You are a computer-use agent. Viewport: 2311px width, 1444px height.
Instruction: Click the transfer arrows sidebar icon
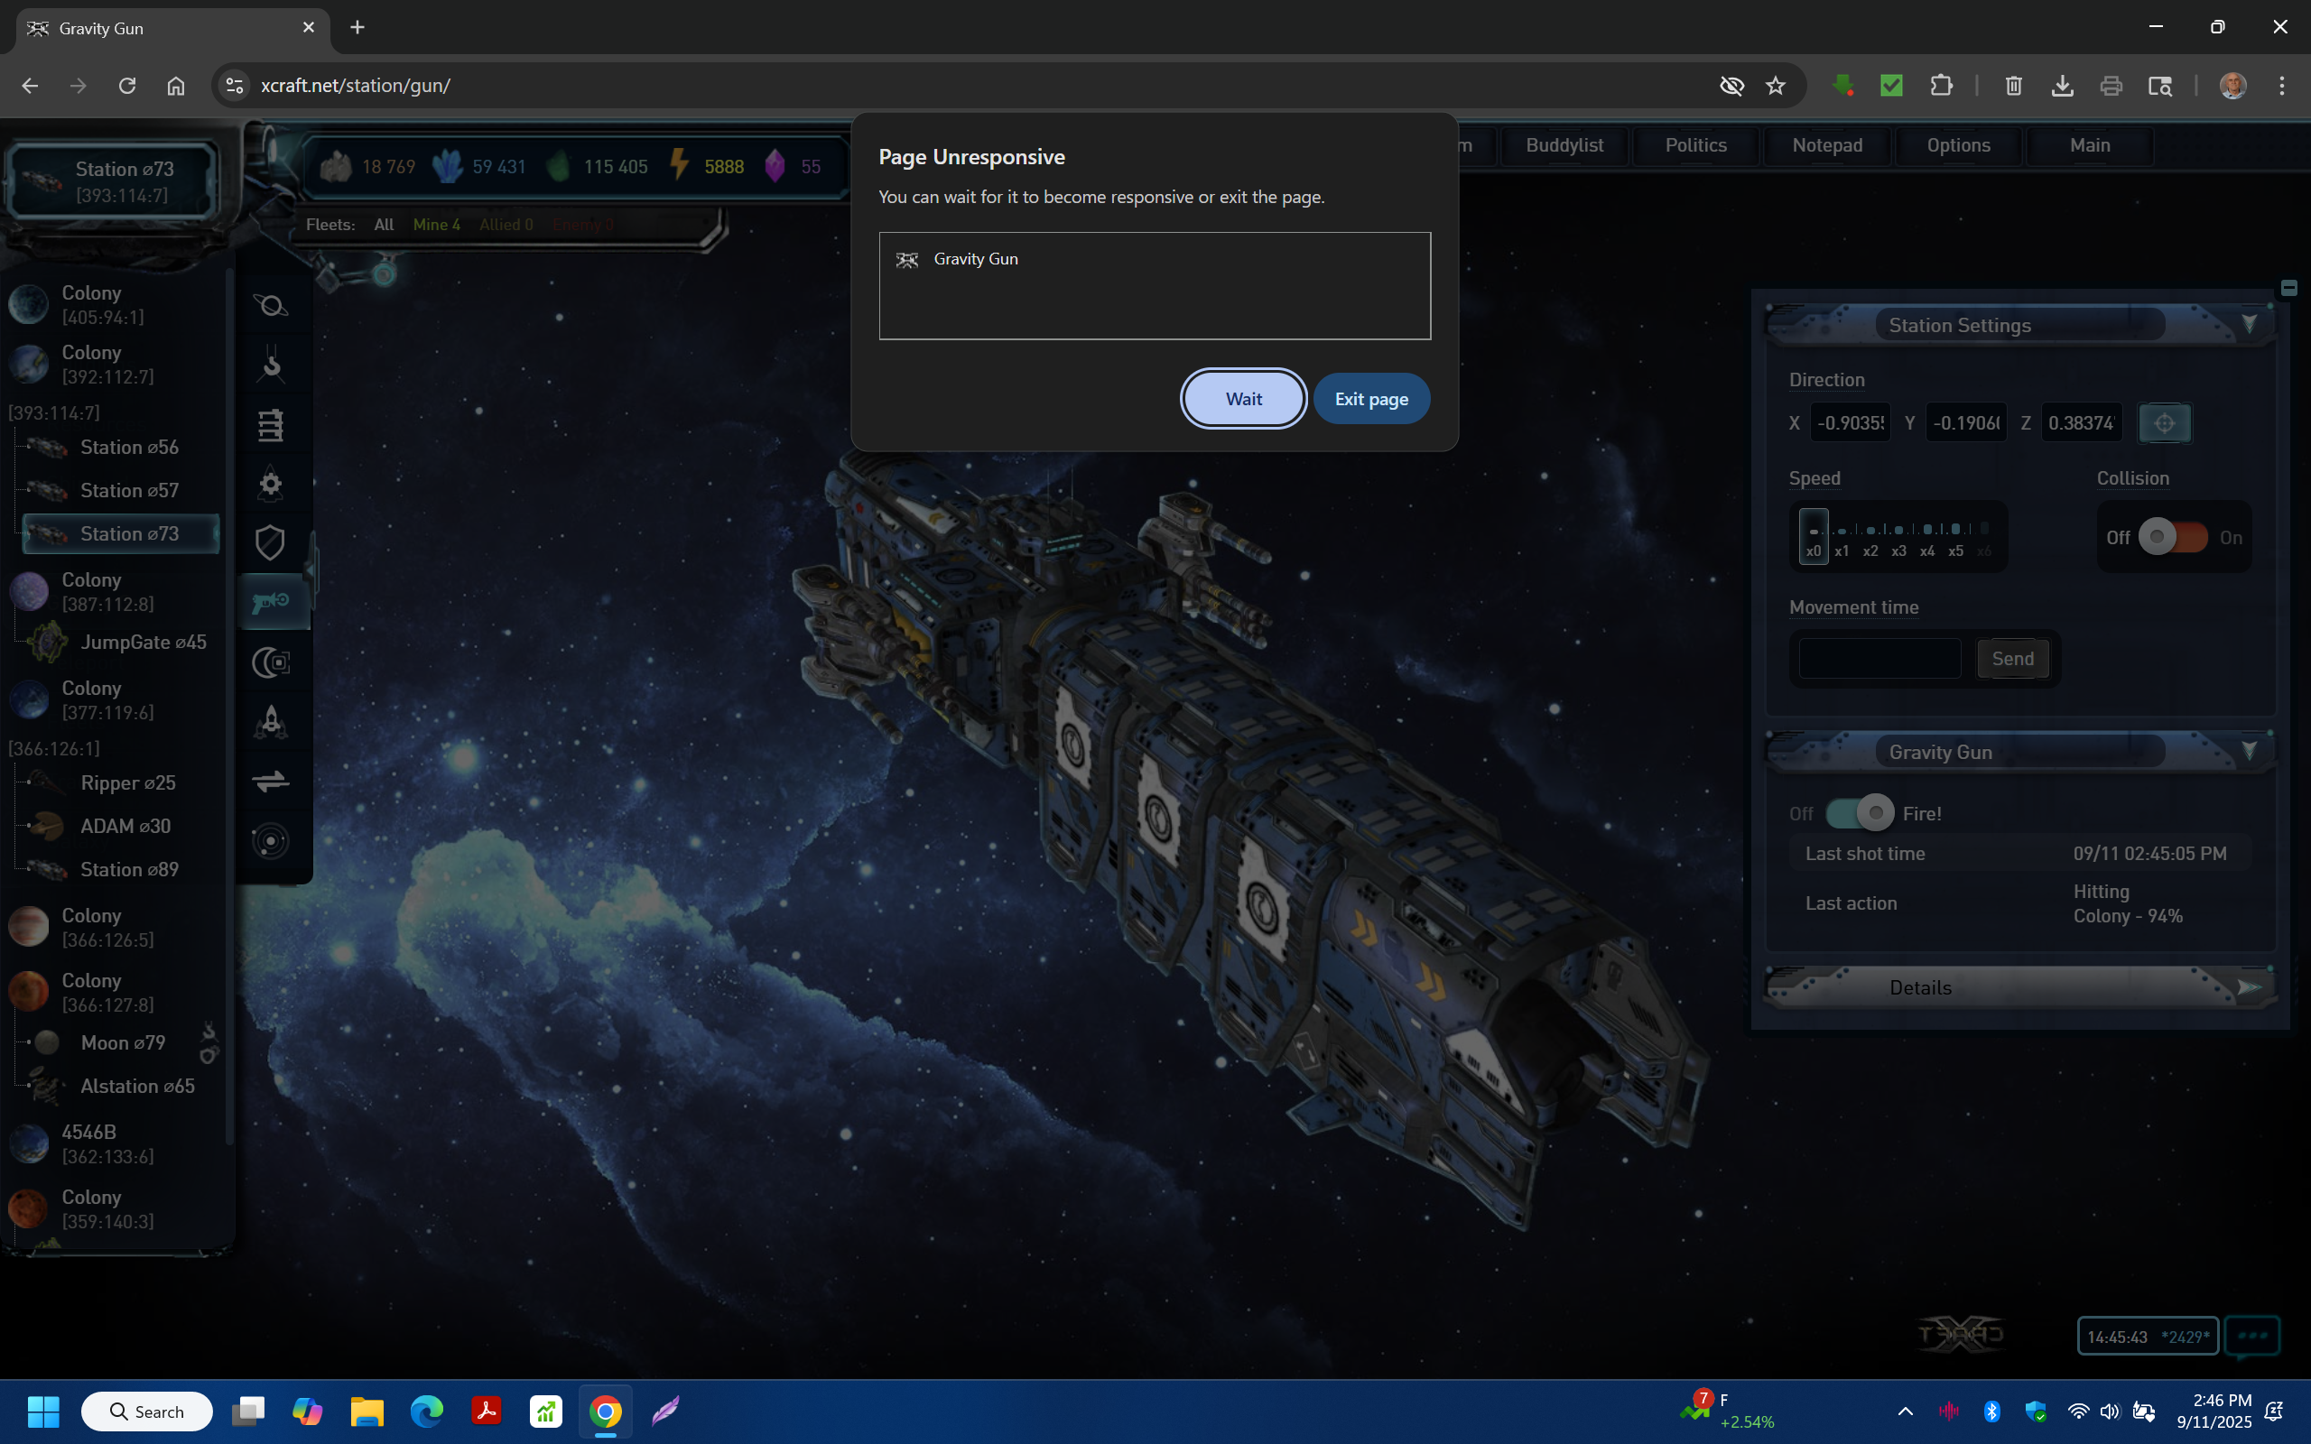point(271,782)
